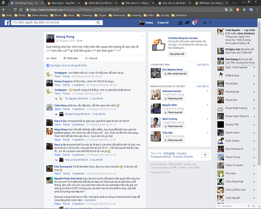Screen dimensions: 261x209
Task: Dismiss Trần Việt suggestion
Action: pos(208,133)
